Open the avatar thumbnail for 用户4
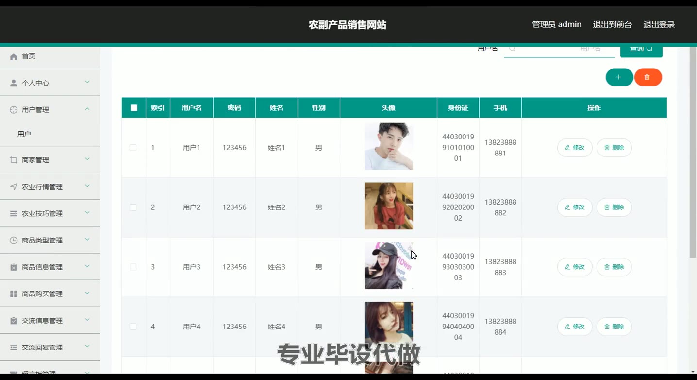 (x=389, y=326)
